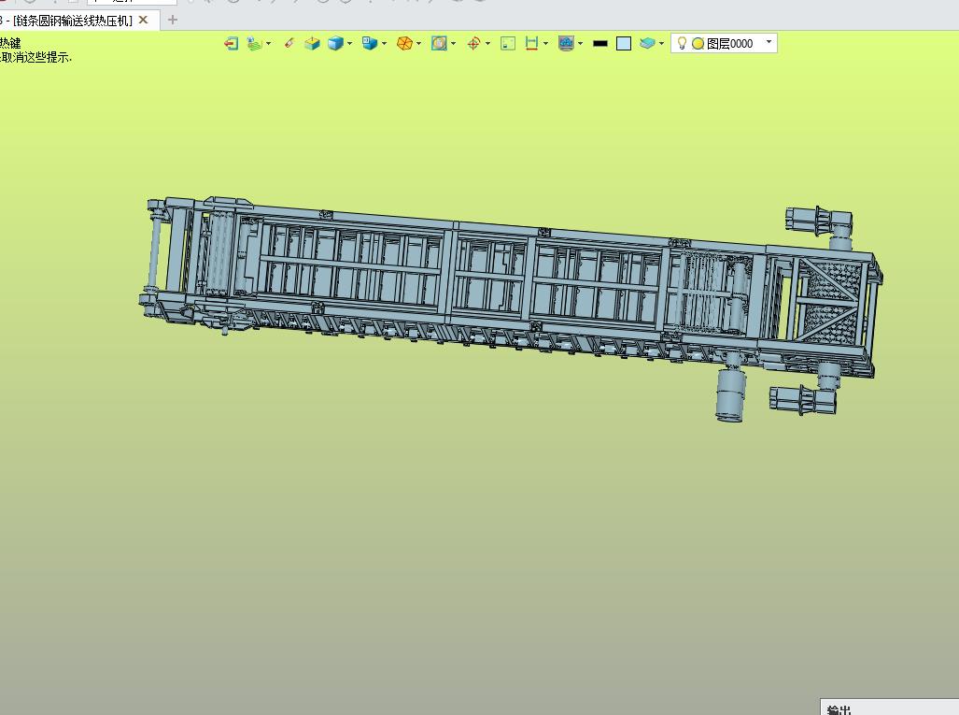
Task: Click the black line color swatch
Action: [x=600, y=44]
